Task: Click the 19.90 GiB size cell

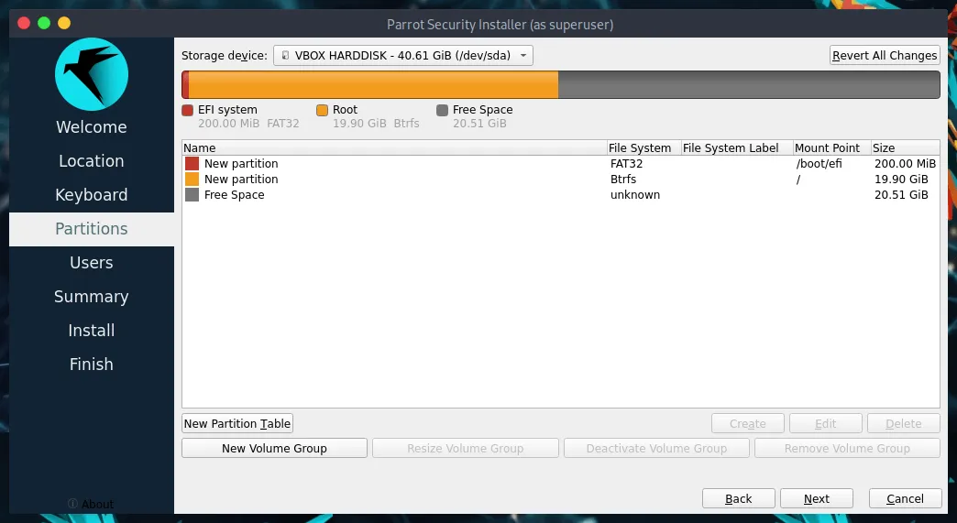Action: tap(901, 180)
